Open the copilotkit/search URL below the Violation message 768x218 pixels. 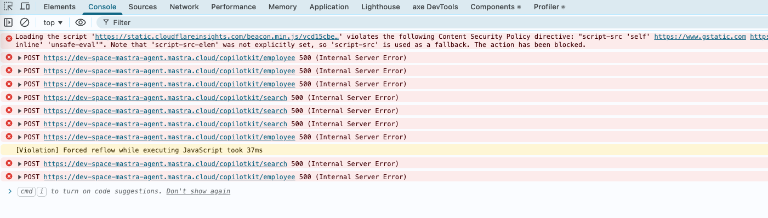[x=166, y=164]
